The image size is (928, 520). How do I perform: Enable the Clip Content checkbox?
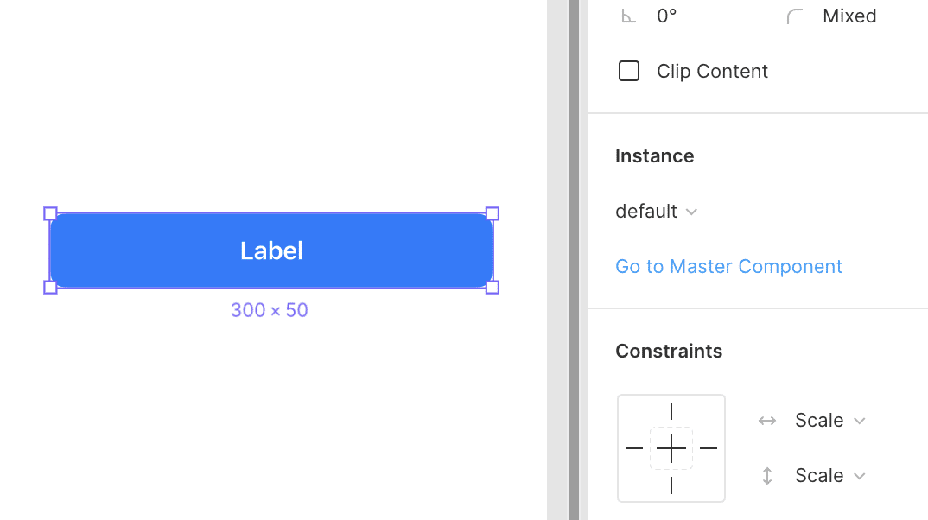(629, 71)
